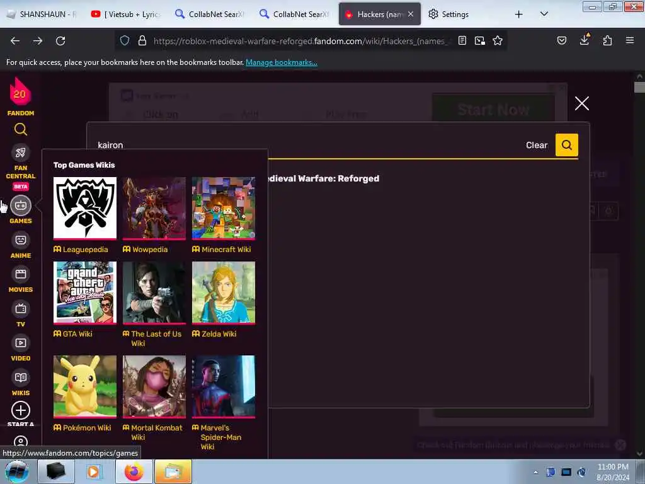This screenshot has width=645, height=484.
Task: Clear the search query text
Action: pyautogui.click(x=537, y=146)
